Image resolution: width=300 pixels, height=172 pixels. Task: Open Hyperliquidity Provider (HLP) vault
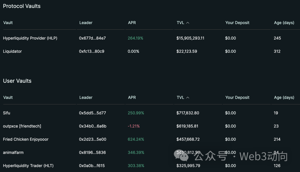(30, 38)
